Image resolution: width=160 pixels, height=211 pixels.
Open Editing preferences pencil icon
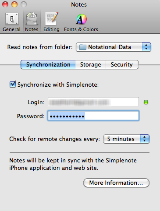[52, 19]
